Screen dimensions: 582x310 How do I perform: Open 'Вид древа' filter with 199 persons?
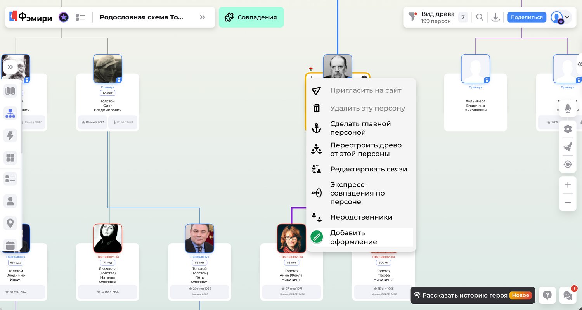431,17
